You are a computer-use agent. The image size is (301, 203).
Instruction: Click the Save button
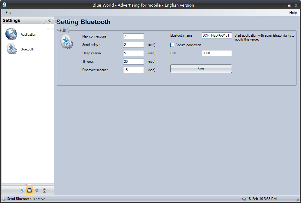(x=201, y=69)
